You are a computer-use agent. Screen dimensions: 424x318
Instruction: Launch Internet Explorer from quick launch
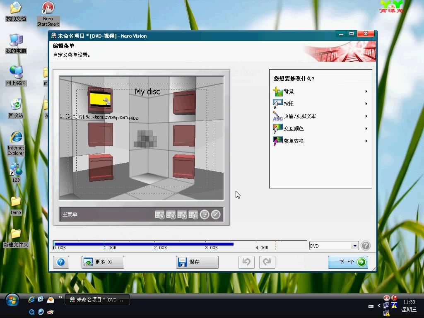point(31,299)
